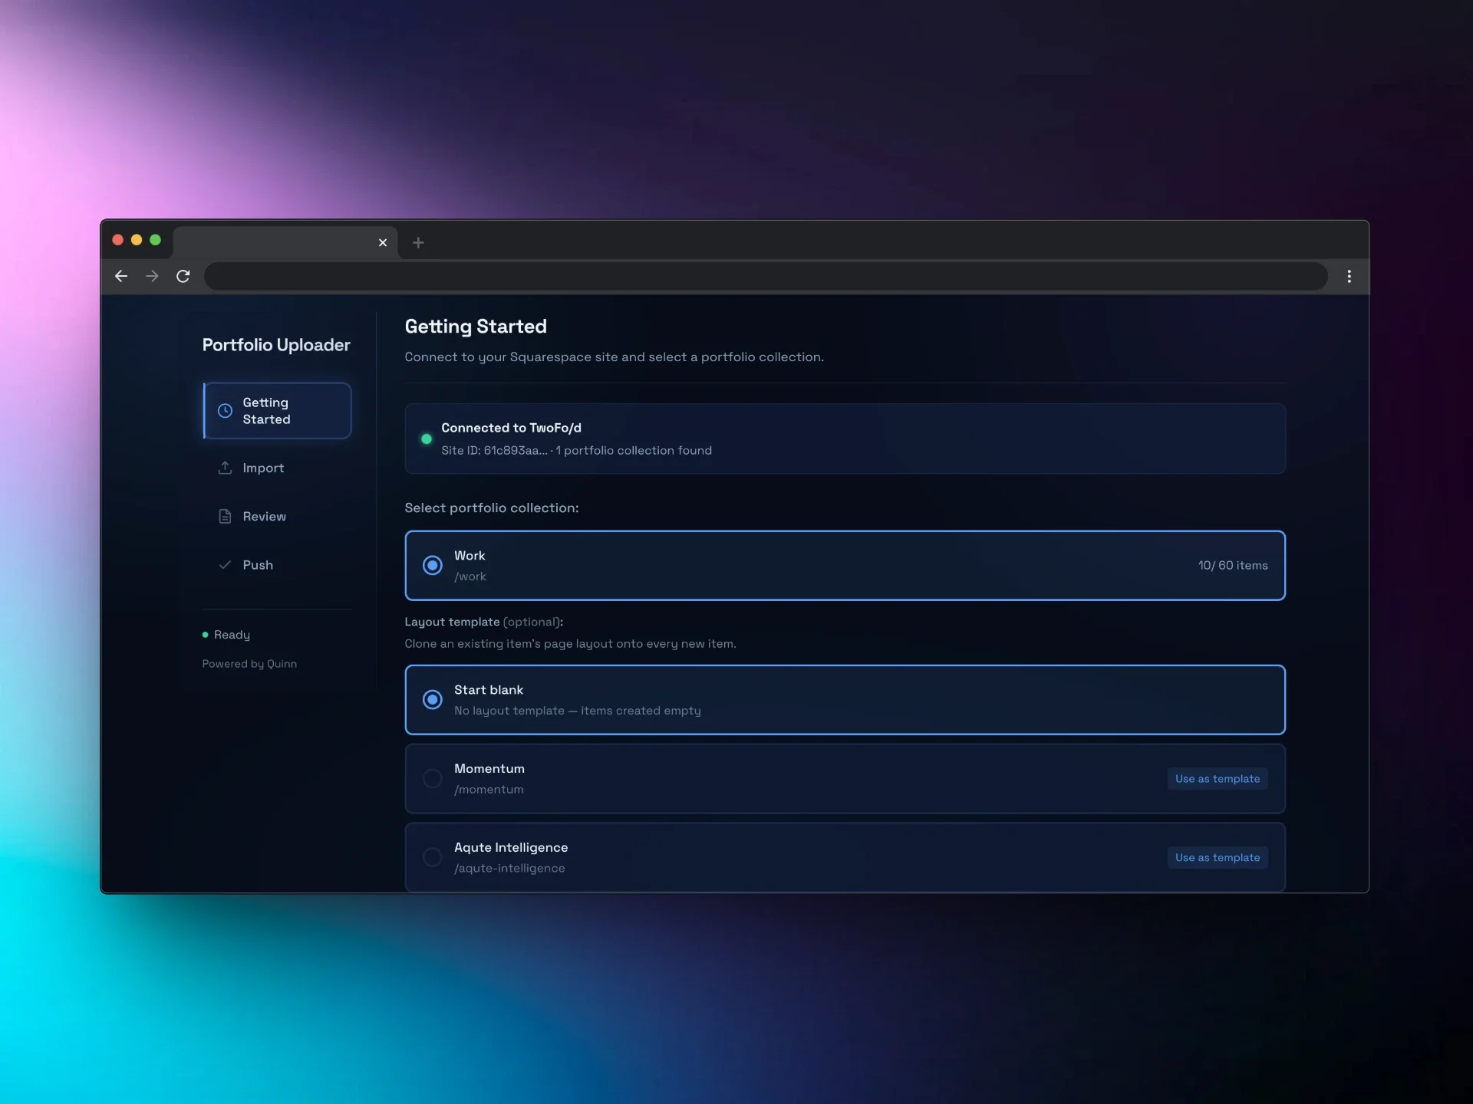Choose the Start blank radio option
Image resolution: width=1473 pixels, height=1104 pixels.
(x=433, y=700)
